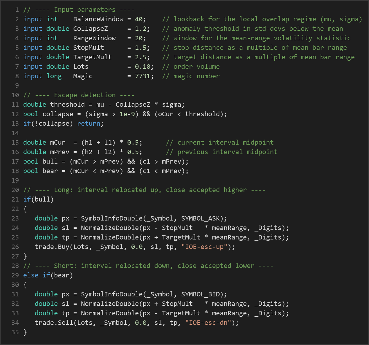
Task: Click SYMBOL_ASK on line 23
Action: coord(200,218)
